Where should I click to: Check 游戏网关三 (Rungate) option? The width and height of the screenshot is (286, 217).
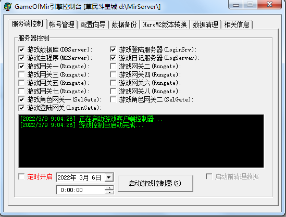pos(21,74)
